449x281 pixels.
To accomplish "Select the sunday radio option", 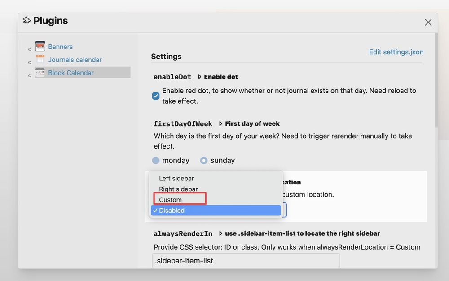I will (203, 160).
